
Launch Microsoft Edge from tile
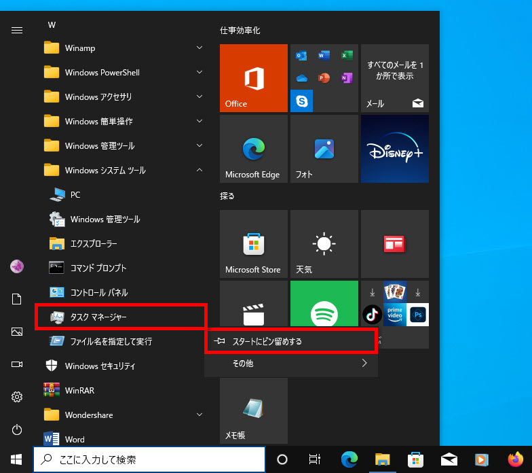254,148
